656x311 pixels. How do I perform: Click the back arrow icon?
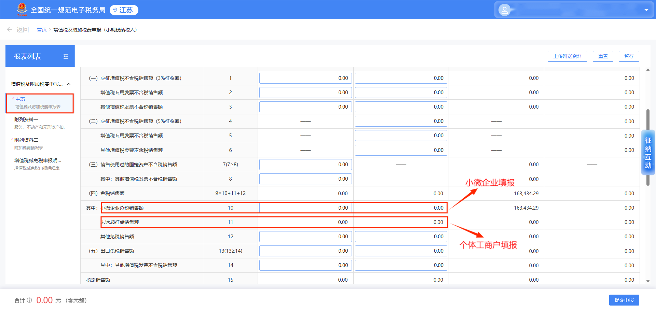(x=10, y=30)
